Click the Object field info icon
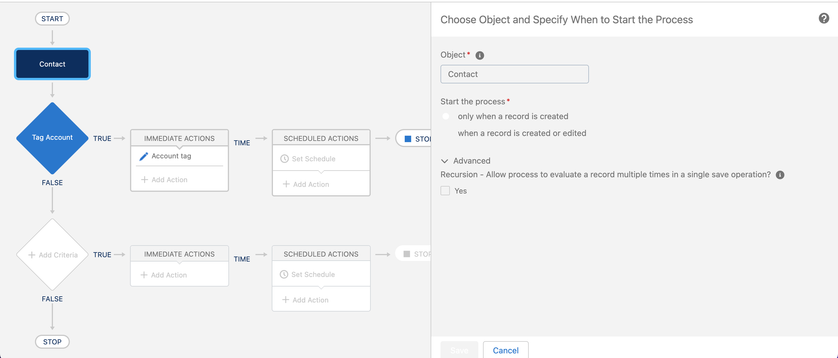The width and height of the screenshot is (838, 358). 480,56
